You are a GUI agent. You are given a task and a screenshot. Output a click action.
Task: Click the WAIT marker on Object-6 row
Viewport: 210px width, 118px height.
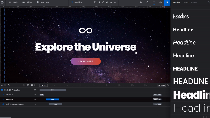(155, 95)
